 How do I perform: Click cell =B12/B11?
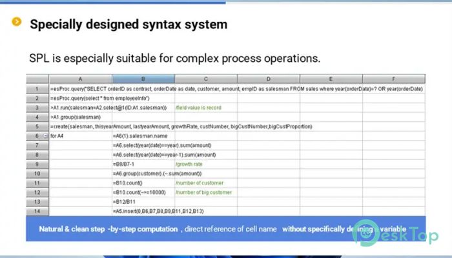(143, 202)
